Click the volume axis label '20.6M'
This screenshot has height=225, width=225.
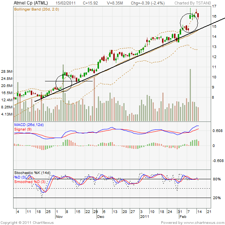click(7, 85)
